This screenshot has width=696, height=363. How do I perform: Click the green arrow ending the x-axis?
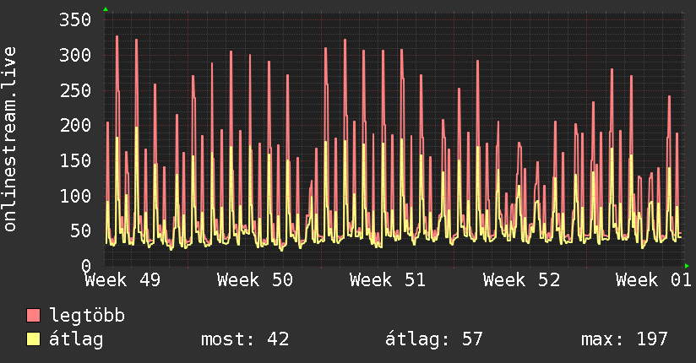click(x=687, y=266)
